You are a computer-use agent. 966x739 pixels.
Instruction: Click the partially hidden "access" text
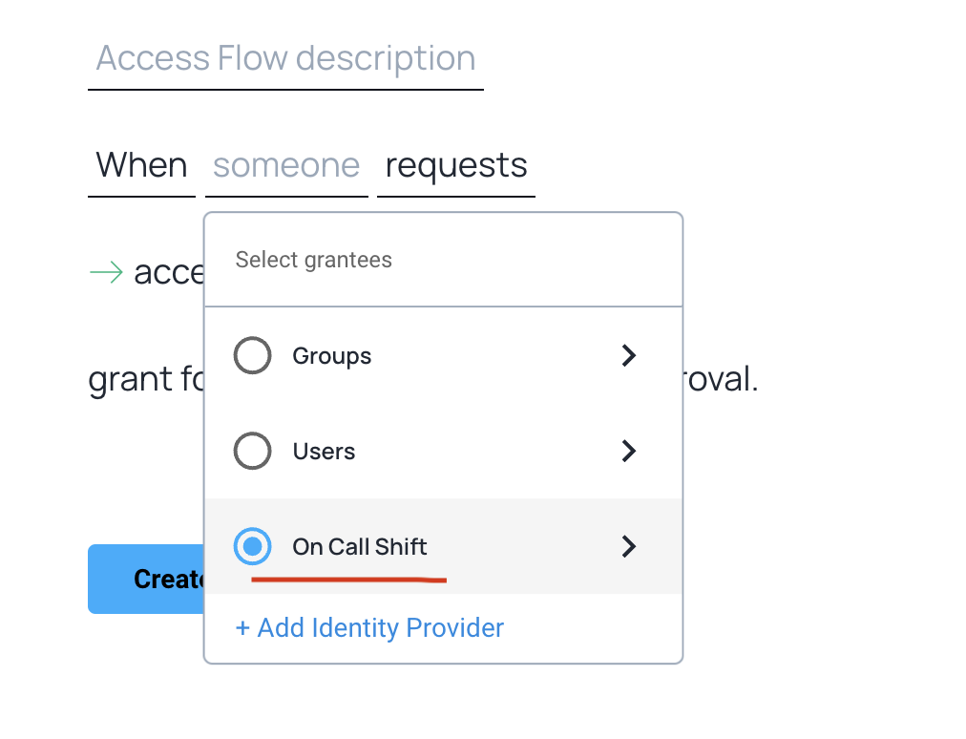click(x=168, y=273)
